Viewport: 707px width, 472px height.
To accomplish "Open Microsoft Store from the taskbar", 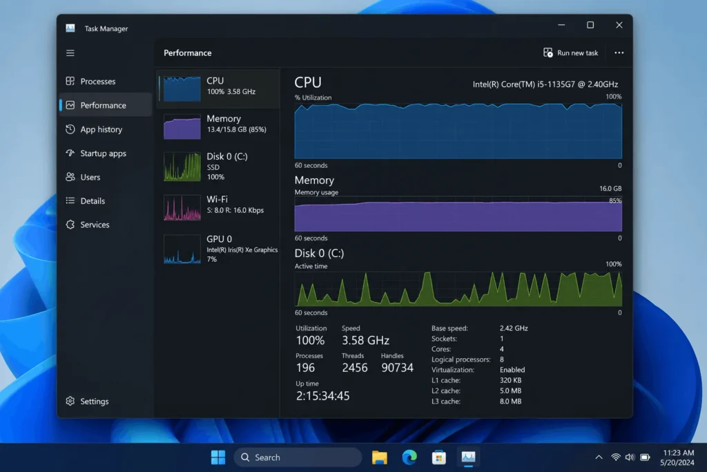I will pyautogui.click(x=438, y=457).
